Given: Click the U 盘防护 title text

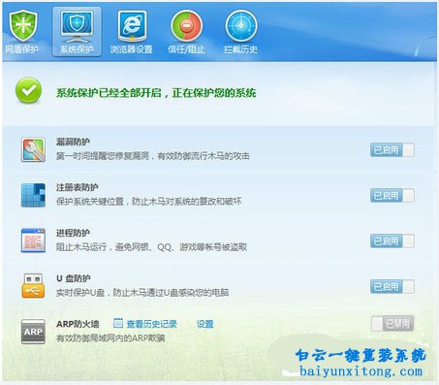Looking at the screenshot, I should coord(74,278).
